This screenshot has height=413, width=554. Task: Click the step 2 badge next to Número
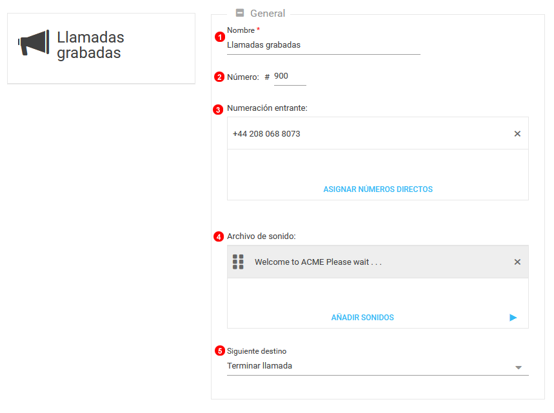(219, 77)
